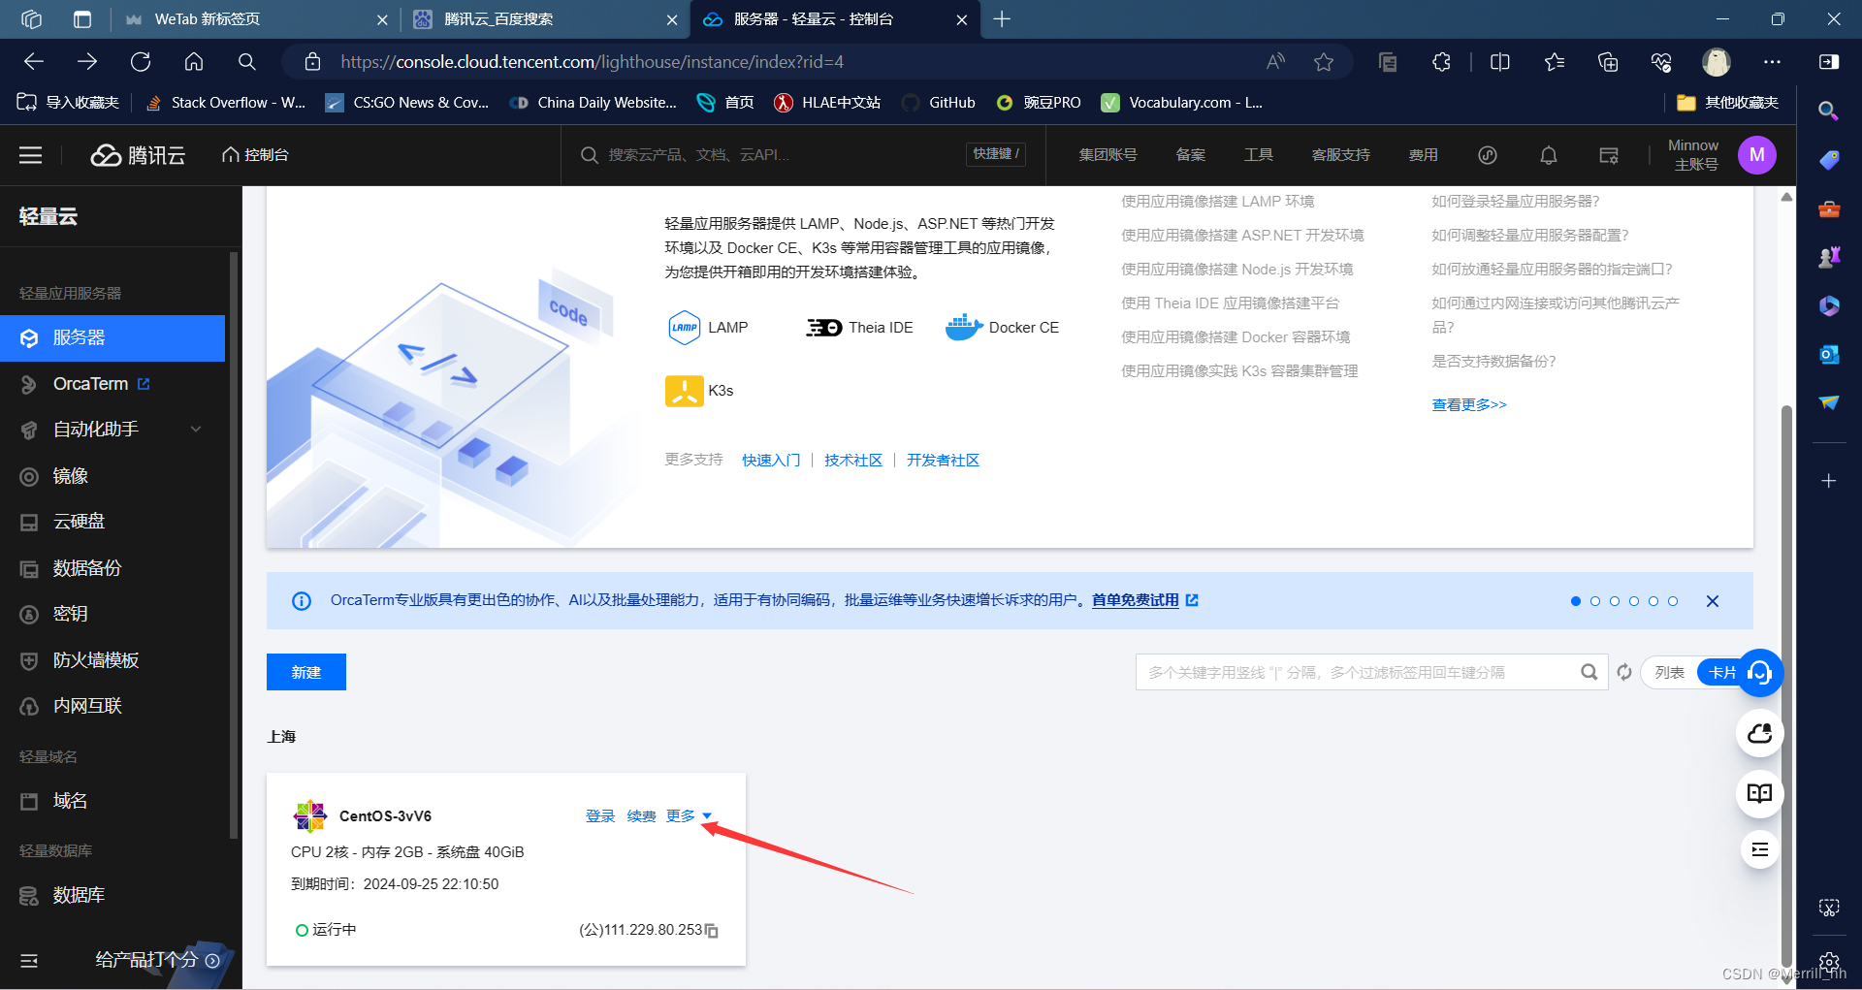Image resolution: width=1862 pixels, height=990 pixels.
Task: Click the Tencent Cloud logo
Action: tap(138, 155)
